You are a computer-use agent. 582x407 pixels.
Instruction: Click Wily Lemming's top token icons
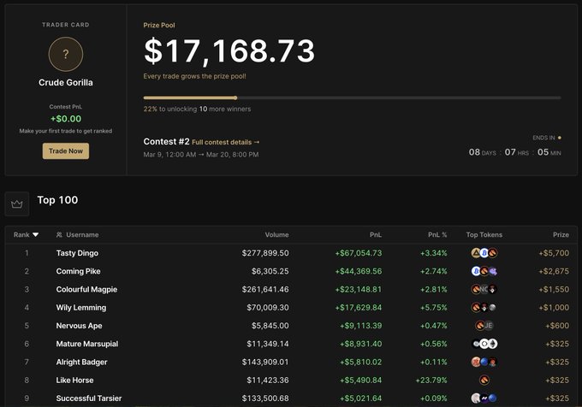[484, 308]
